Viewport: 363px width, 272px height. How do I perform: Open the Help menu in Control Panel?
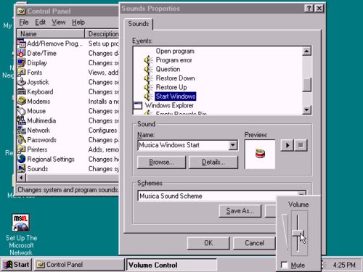click(78, 22)
